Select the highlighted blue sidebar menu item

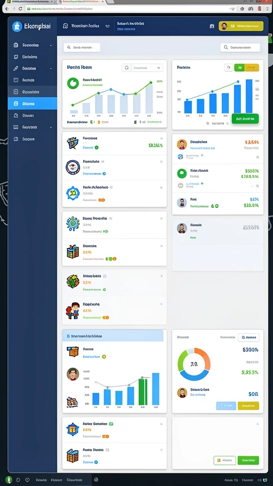(33, 103)
